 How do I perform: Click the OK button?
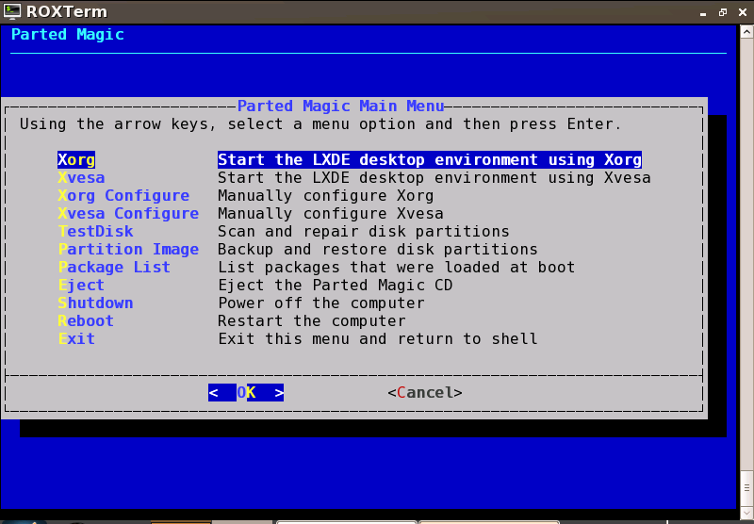pos(246,392)
